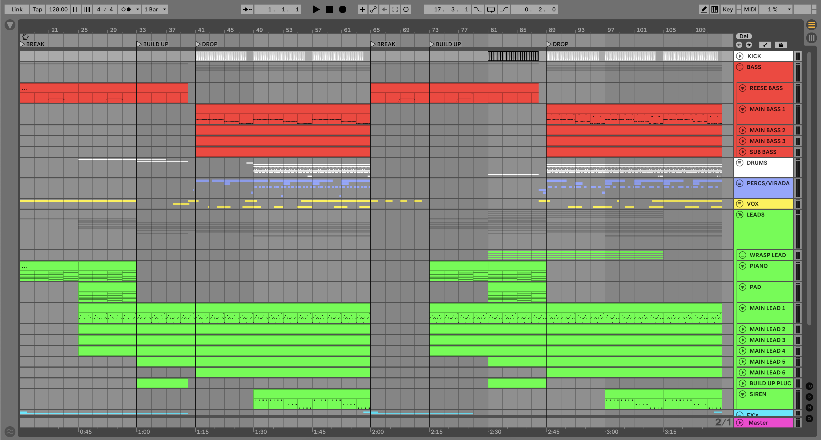Click the Session Record circle button
Image resolution: width=821 pixels, height=440 pixels.
pos(406,10)
